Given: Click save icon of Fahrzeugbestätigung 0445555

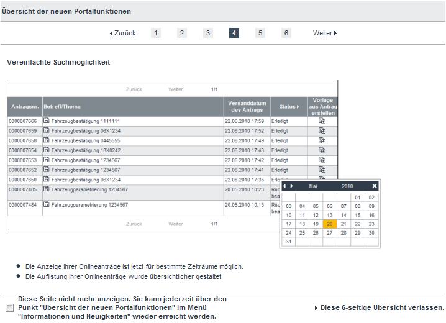Looking at the screenshot, I should pos(47,140).
